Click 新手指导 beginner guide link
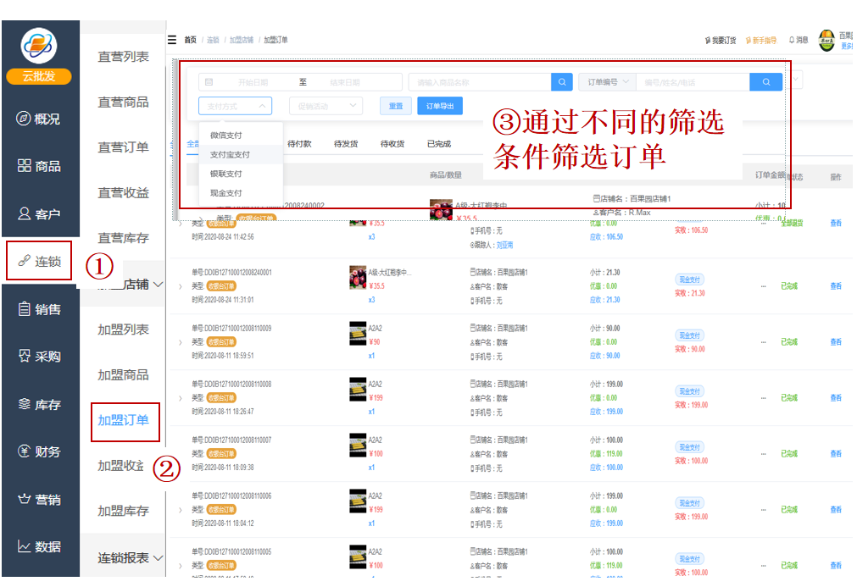 point(761,41)
